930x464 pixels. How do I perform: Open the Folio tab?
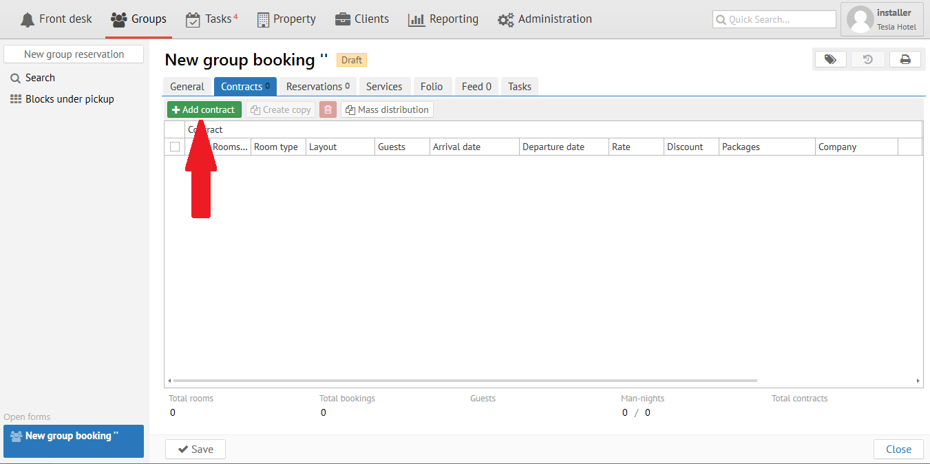pos(432,87)
